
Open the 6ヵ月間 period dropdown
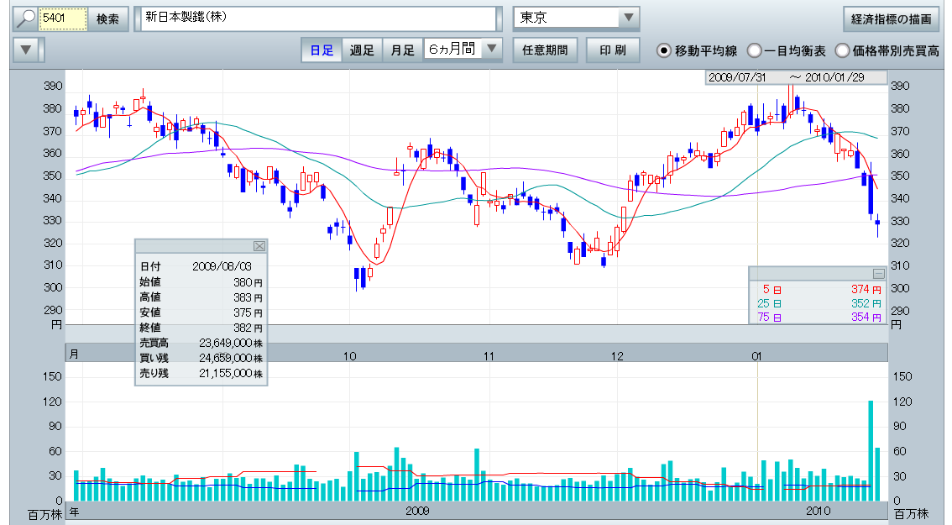(x=492, y=50)
